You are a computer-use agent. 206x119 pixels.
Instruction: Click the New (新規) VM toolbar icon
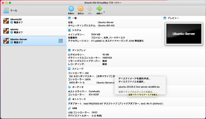point(71,9)
